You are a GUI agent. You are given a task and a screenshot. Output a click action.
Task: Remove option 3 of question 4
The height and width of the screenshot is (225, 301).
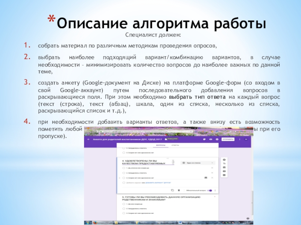pos(212,178)
